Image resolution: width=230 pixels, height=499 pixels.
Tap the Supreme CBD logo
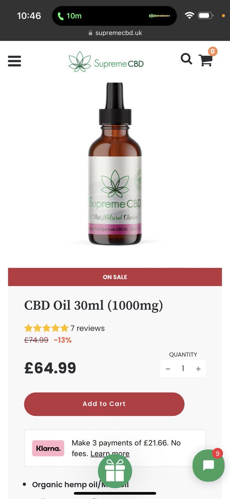coord(106,62)
